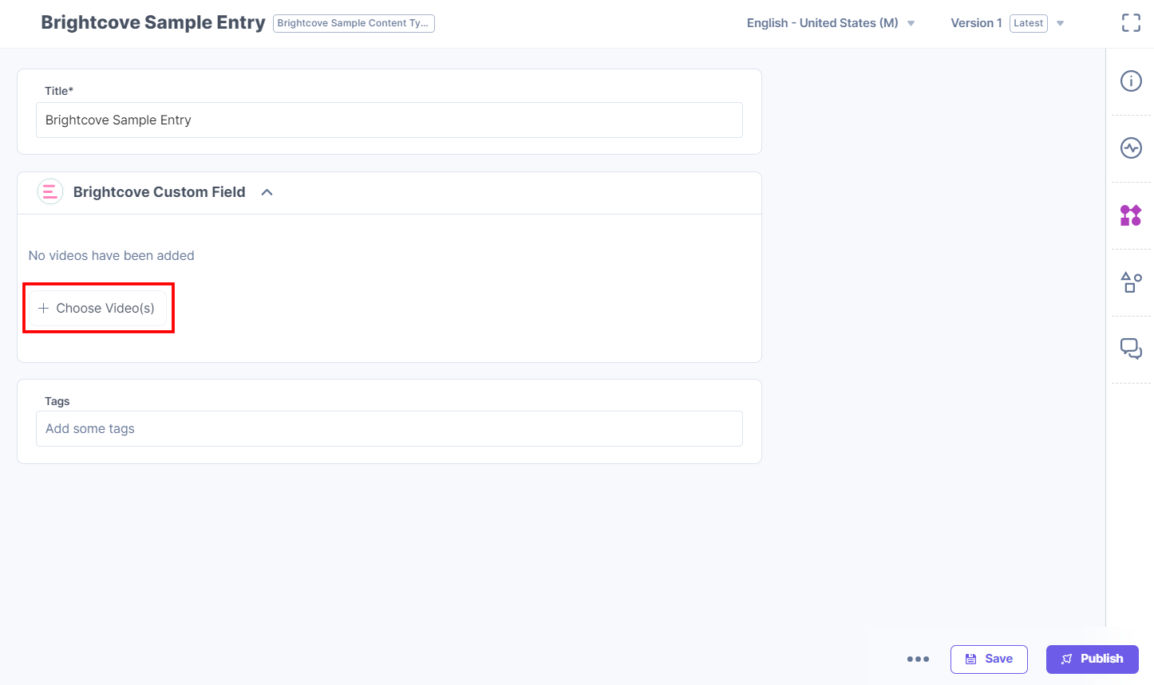Click the Latest version badge

coord(1029,23)
